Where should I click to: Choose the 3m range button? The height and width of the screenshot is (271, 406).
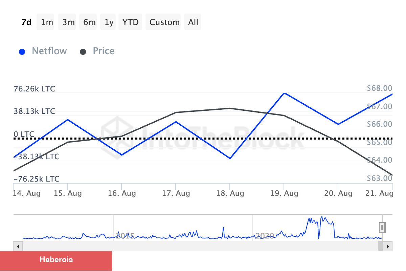[x=68, y=22]
